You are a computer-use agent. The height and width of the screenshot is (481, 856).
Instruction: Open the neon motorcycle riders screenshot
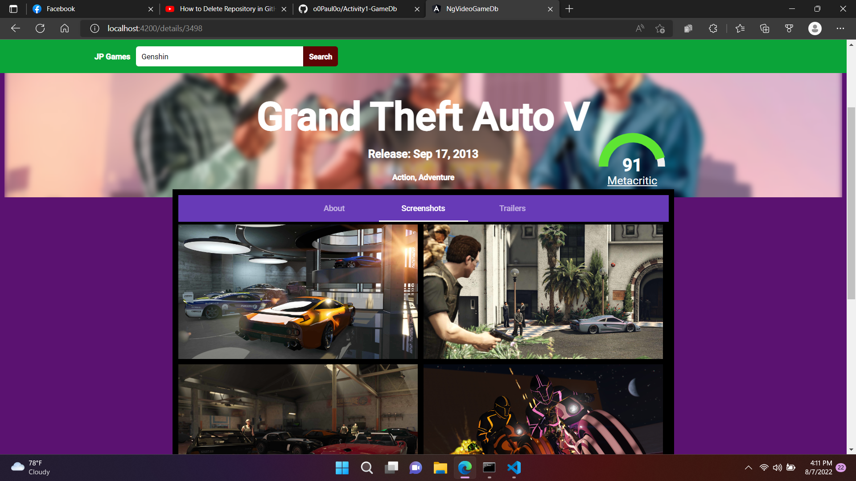coord(543,409)
